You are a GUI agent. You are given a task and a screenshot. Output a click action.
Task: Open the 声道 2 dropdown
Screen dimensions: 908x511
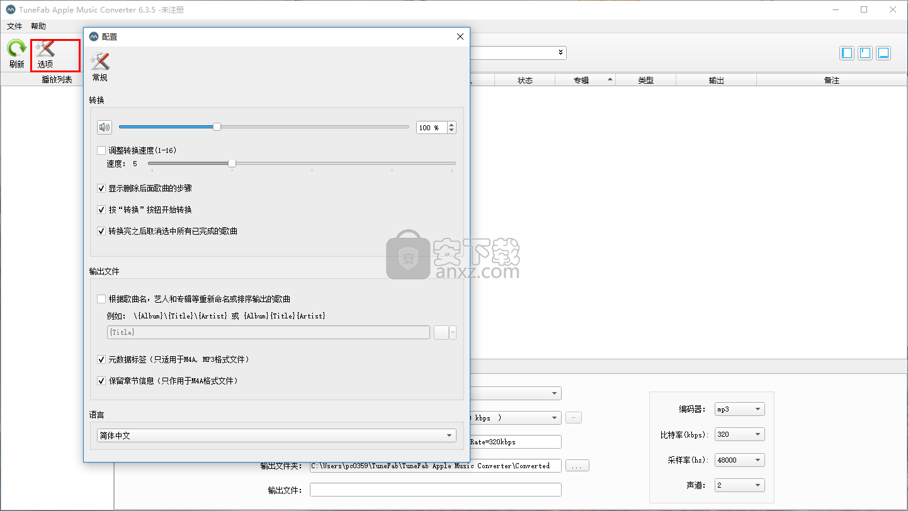740,485
